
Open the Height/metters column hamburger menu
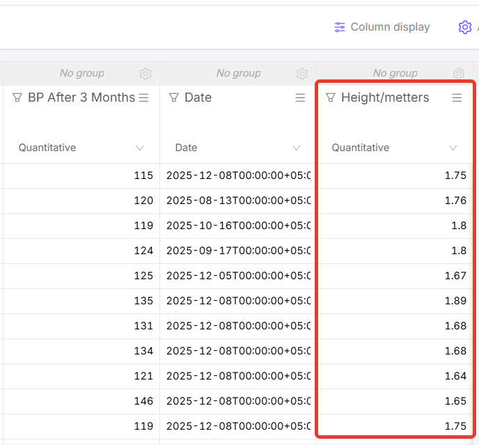click(x=457, y=98)
